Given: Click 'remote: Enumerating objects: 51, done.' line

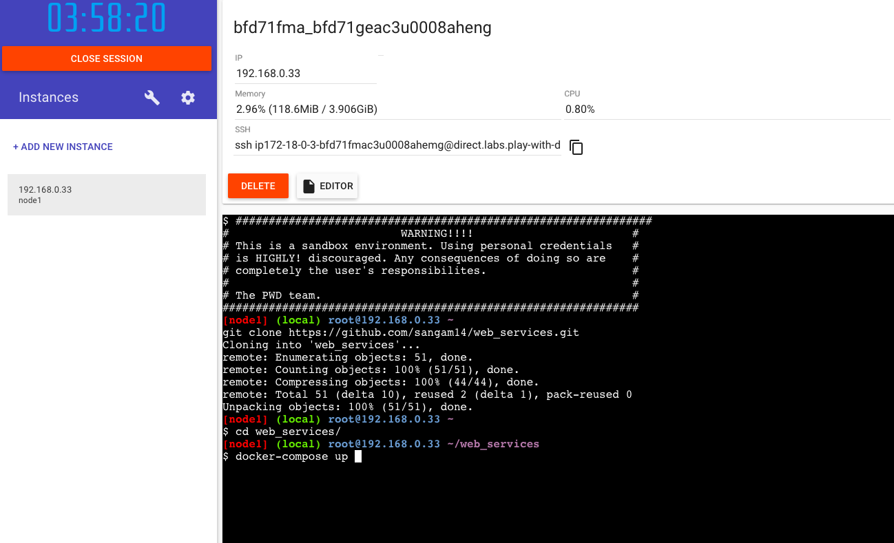Looking at the screenshot, I should click(348, 357).
